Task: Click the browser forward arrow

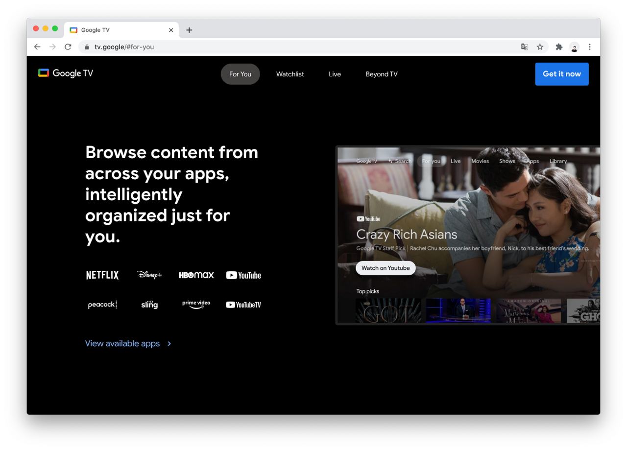Action: click(52, 47)
